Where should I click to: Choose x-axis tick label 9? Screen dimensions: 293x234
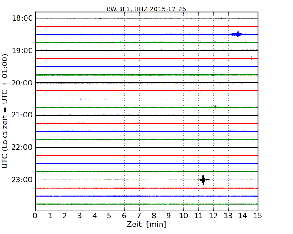(x=169, y=216)
